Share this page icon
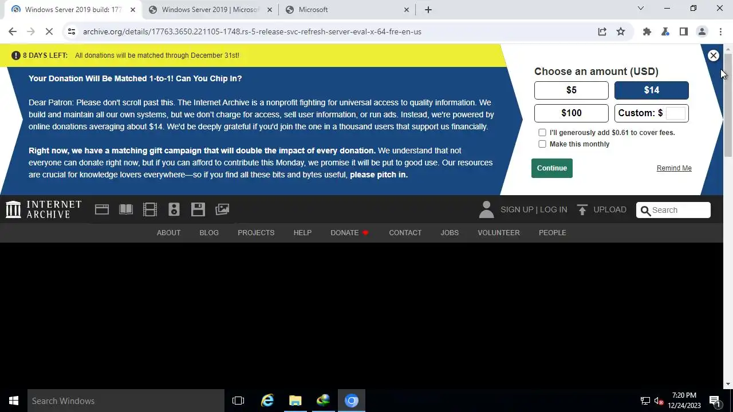Image resolution: width=733 pixels, height=412 pixels. pos(602,31)
